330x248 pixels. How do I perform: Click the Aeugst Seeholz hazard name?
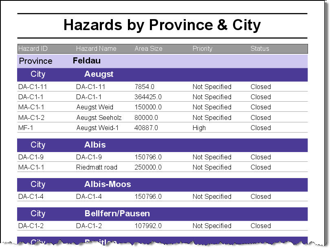(98, 117)
